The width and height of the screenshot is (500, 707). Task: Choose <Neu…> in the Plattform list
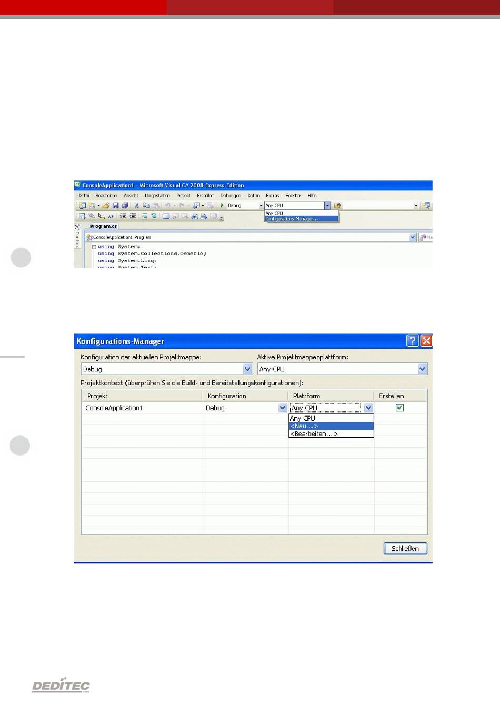[331, 426]
